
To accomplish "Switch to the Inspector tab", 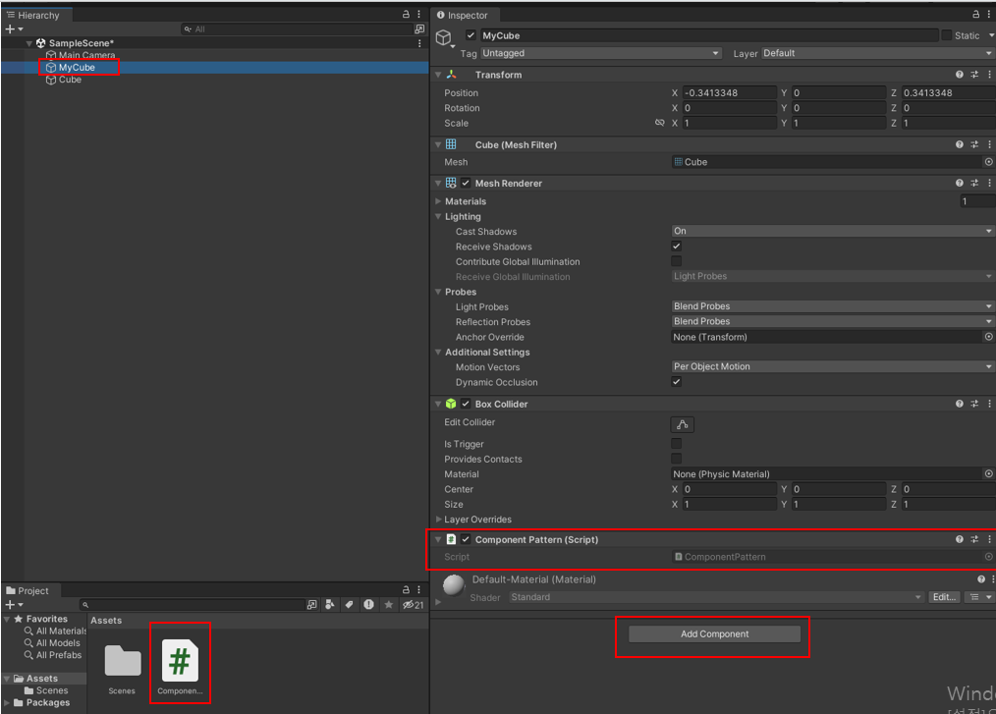I will pyautogui.click(x=463, y=15).
